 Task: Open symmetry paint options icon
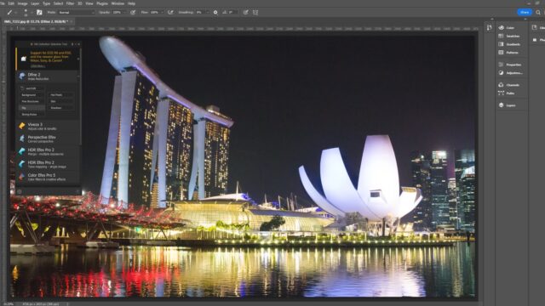(x=255, y=12)
